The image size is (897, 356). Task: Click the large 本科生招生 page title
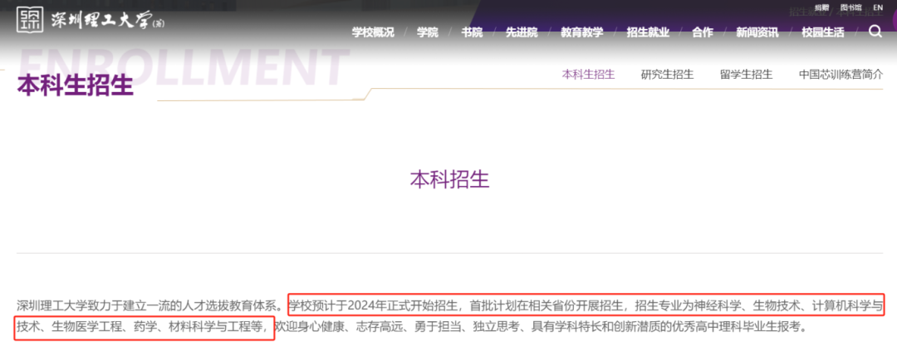pos(76,85)
